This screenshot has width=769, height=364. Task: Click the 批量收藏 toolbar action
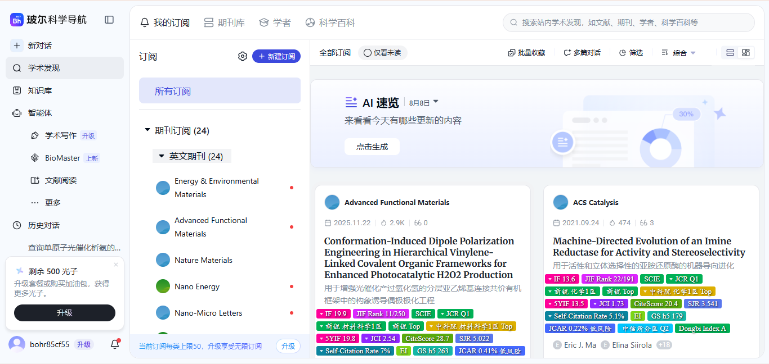tap(526, 53)
